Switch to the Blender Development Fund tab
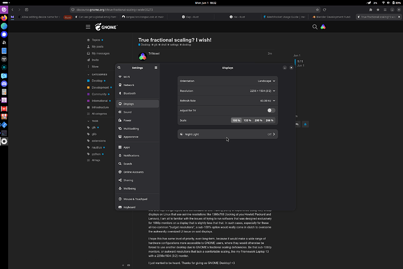 (x=331, y=17)
